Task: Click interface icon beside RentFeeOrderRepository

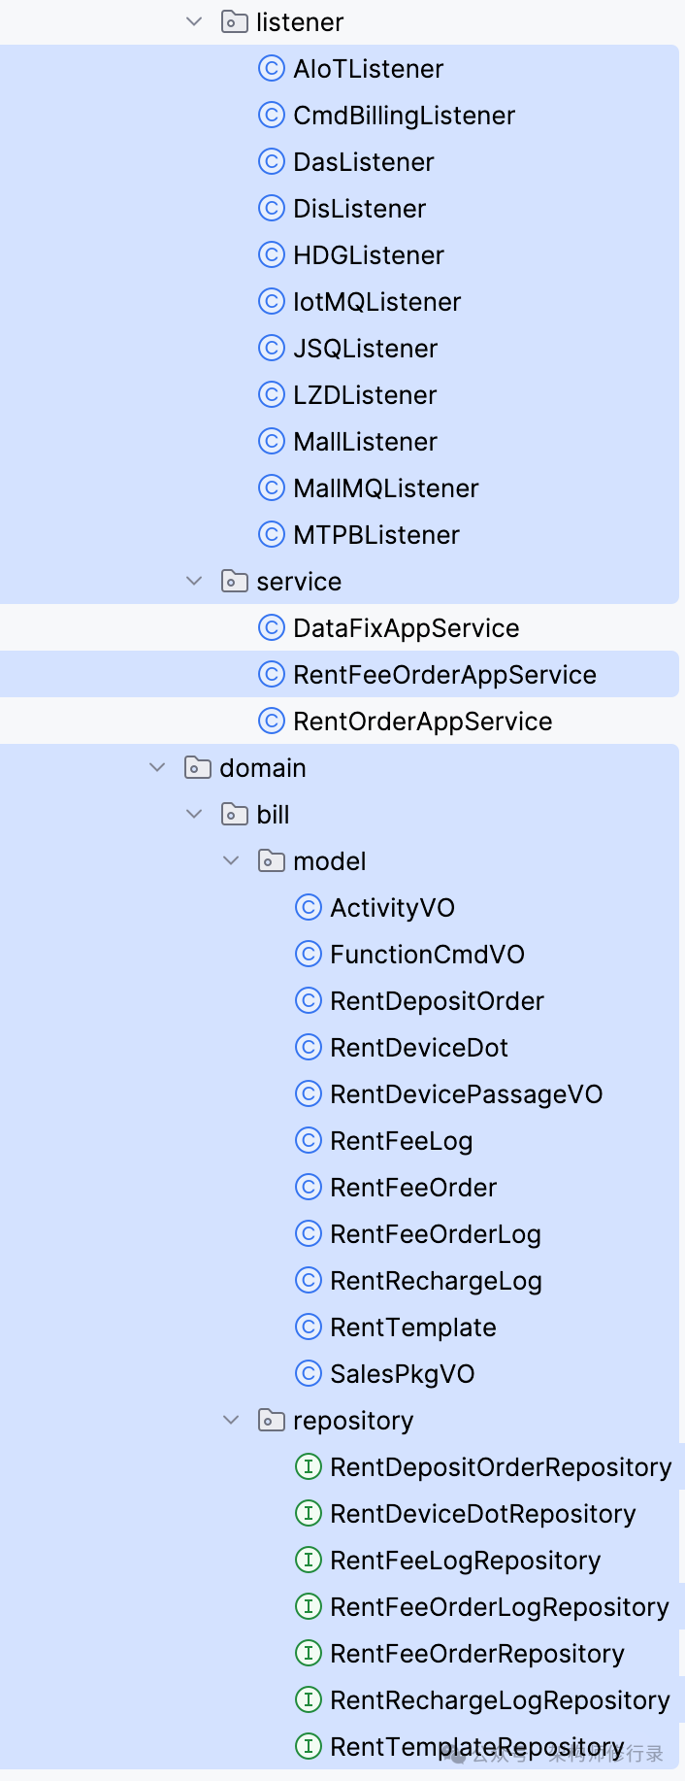Action: pos(309,1653)
